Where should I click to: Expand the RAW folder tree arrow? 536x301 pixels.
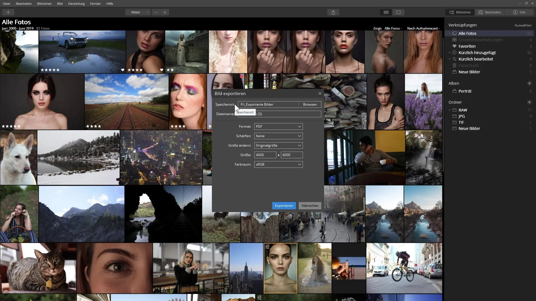[x=449, y=110]
